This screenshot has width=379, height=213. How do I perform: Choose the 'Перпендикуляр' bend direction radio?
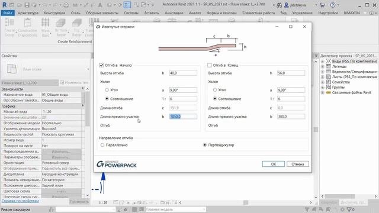point(205,145)
